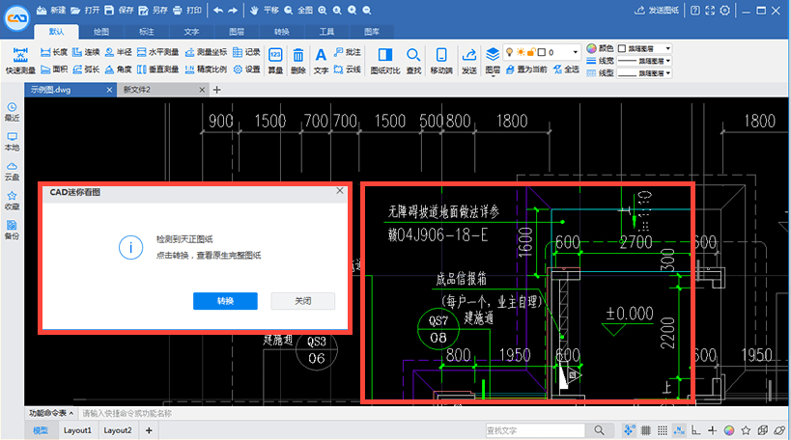Open 备份 backup in sidebar
This screenshot has width=791, height=440.
point(12,230)
